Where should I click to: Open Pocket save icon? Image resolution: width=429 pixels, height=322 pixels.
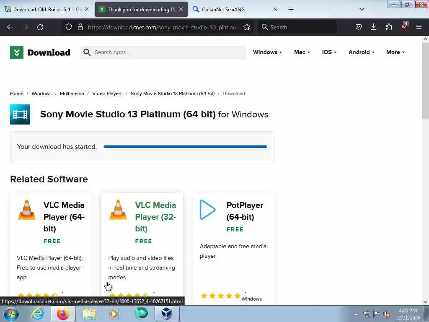(x=359, y=27)
